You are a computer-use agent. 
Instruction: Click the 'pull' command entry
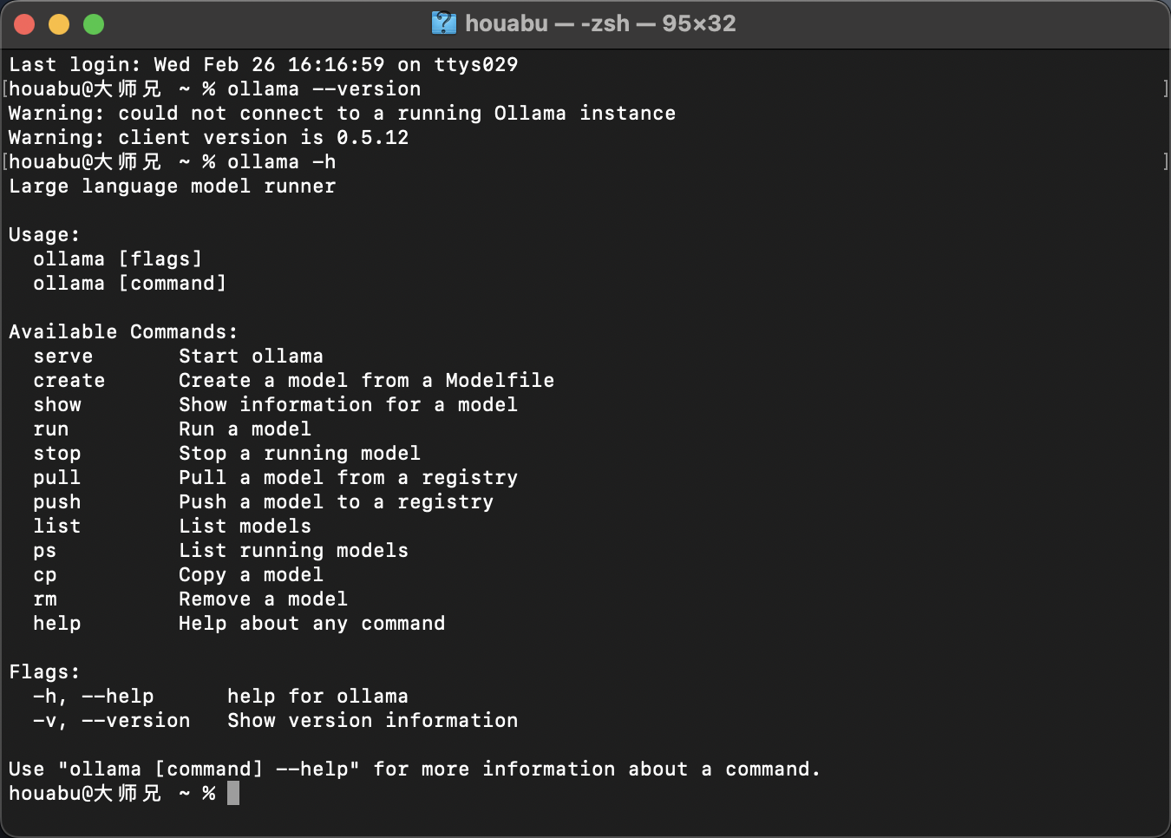57,478
